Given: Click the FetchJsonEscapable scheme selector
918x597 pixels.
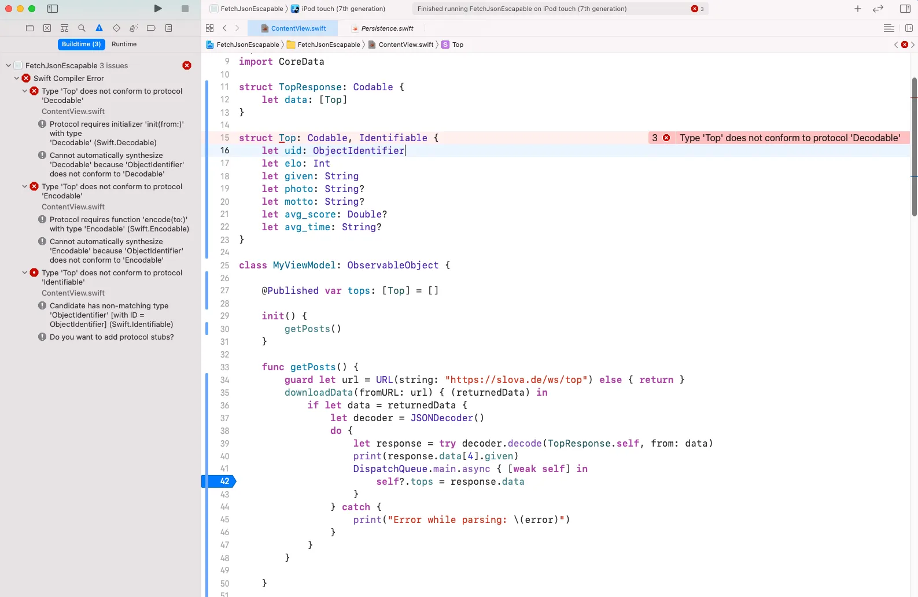Looking at the screenshot, I should tap(247, 9).
